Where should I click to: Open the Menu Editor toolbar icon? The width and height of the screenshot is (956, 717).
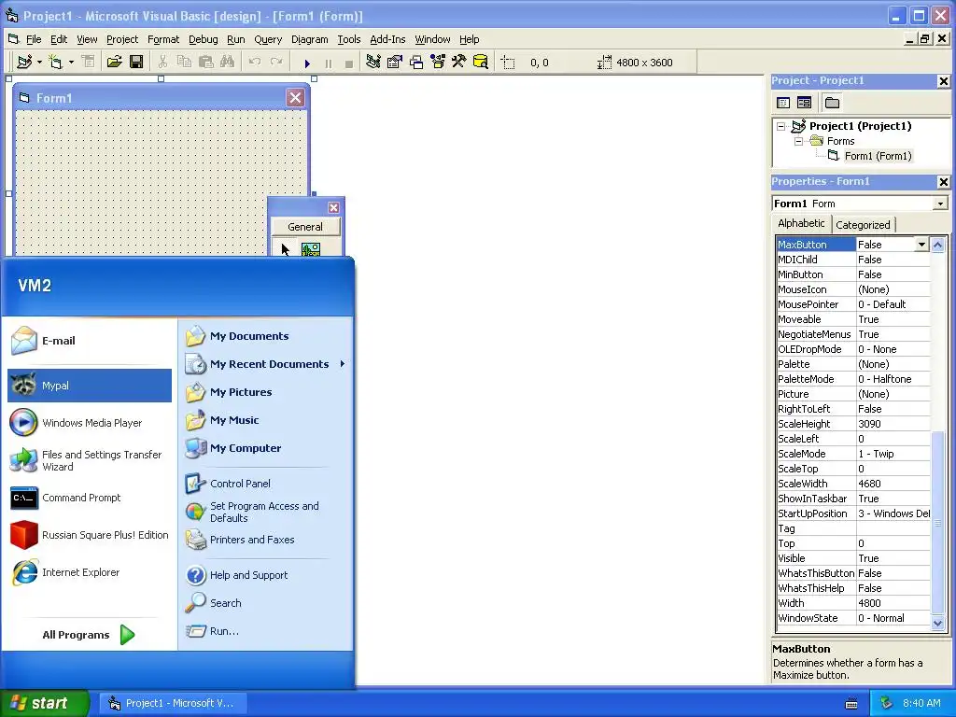[x=89, y=63]
